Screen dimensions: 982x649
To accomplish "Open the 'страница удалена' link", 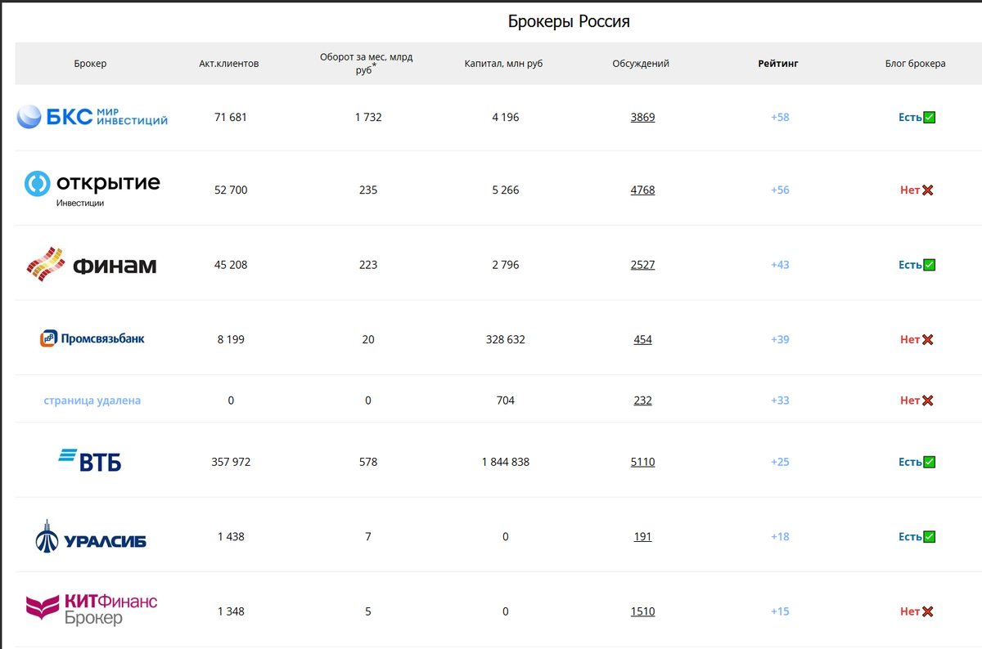I will (x=92, y=401).
